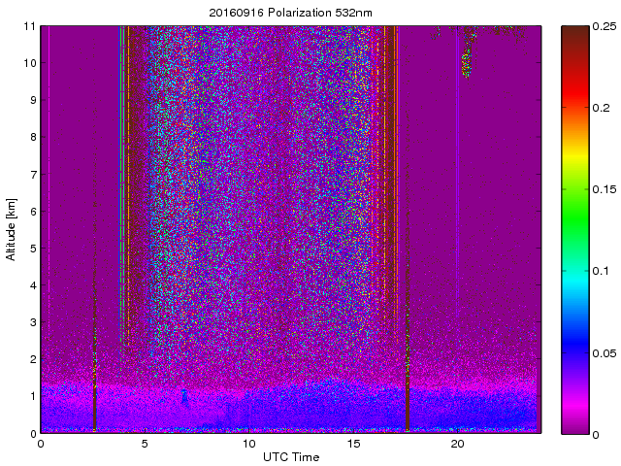The width and height of the screenshot is (621, 466).
Task: Click the plot title '20160916 Polarization 532nm'
Action: (290, 13)
